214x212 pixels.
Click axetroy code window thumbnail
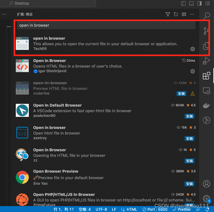pos(22,133)
